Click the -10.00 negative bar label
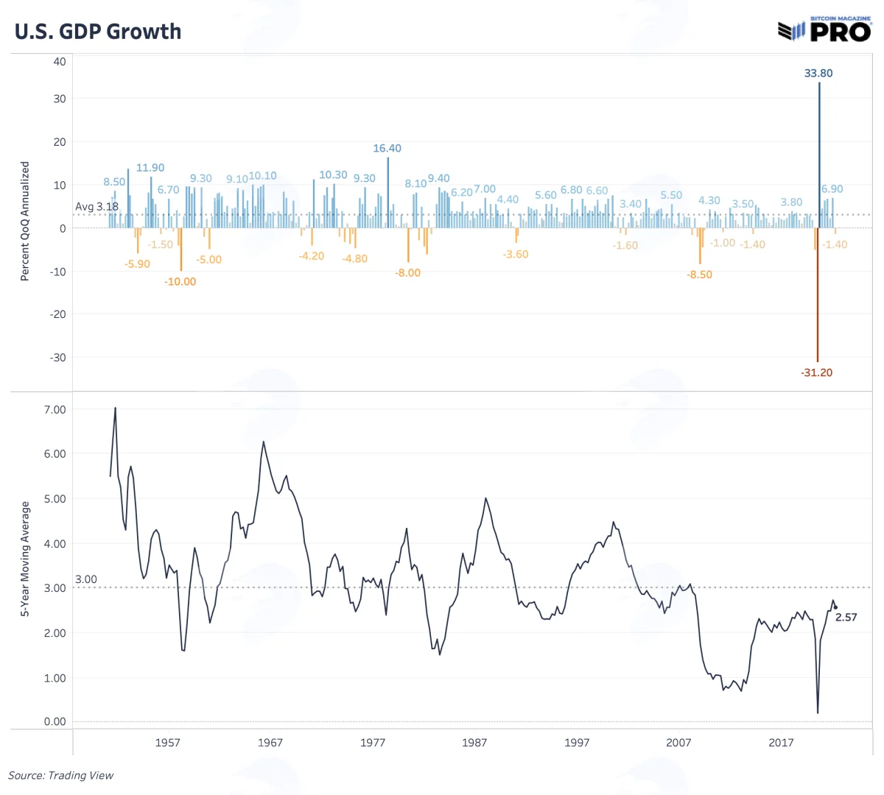This screenshot has height=795, width=884. [x=180, y=281]
